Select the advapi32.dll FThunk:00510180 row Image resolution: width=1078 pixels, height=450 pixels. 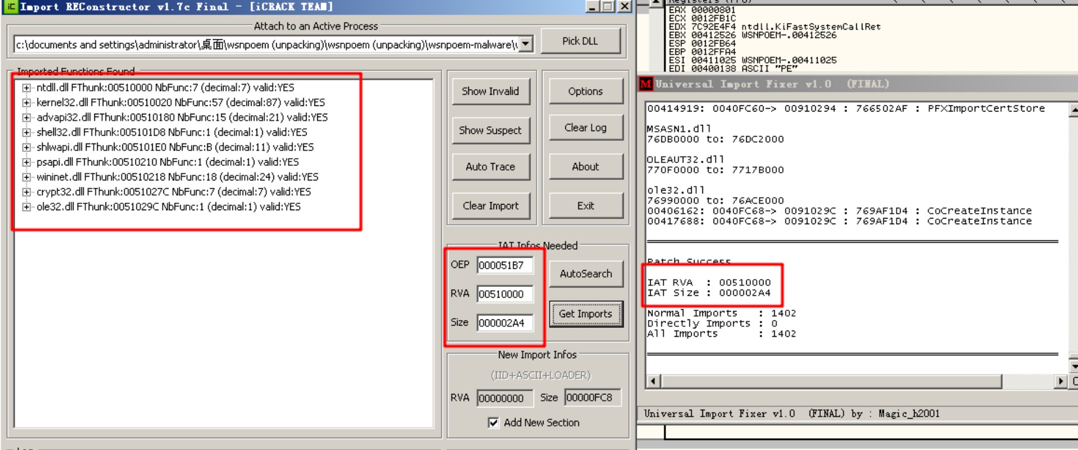click(x=182, y=118)
